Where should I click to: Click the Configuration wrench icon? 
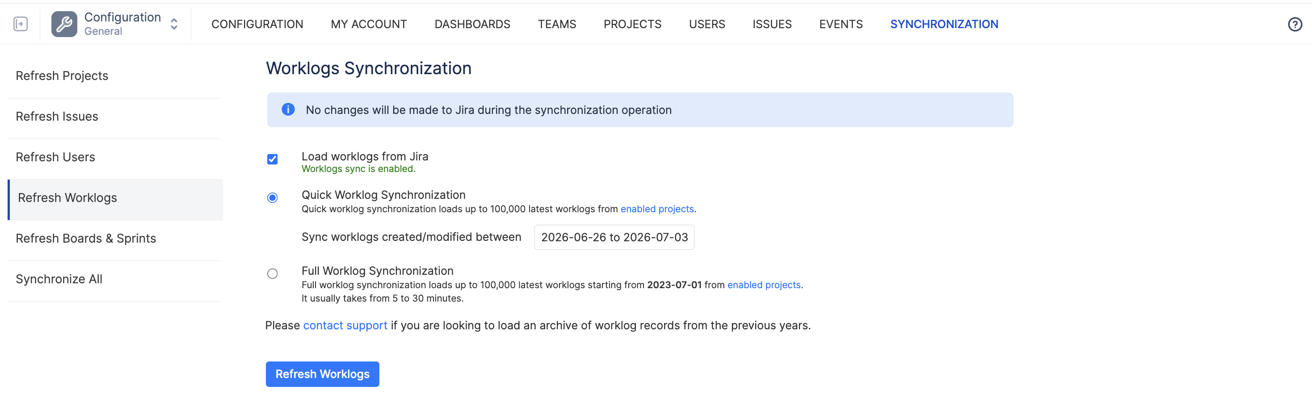click(x=64, y=24)
